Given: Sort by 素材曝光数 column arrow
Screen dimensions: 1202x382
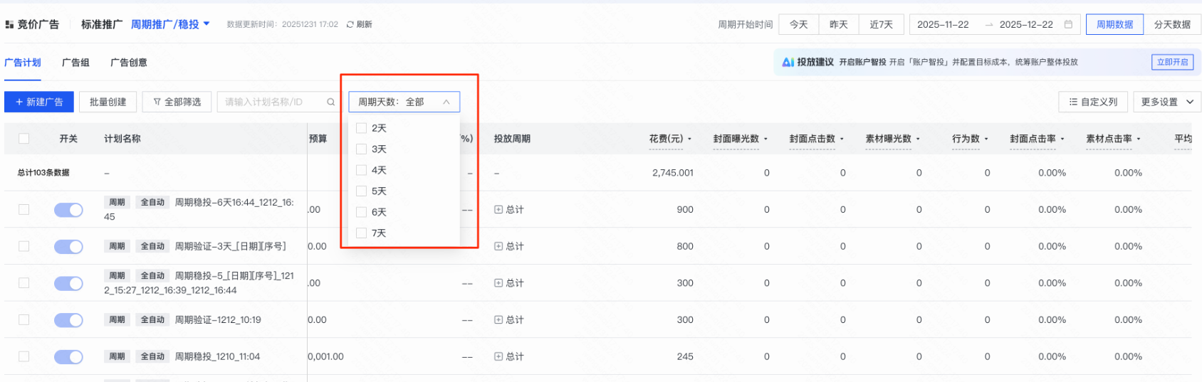Looking at the screenshot, I should coord(918,139).
